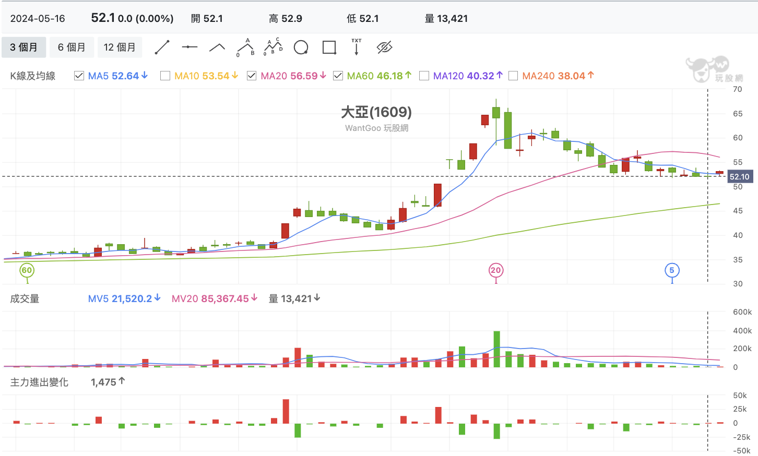758x456 pixels.
Task: Select the circle drawing tool
Action: click(301, 47)
